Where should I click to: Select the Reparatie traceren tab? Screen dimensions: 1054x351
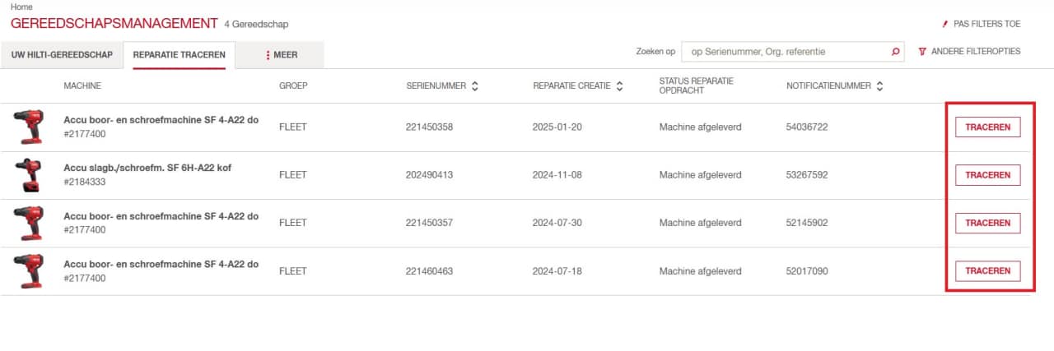point(180,55)
